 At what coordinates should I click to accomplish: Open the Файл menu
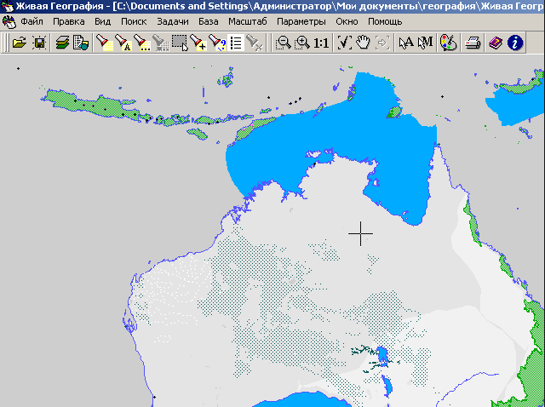click(32, 20)
